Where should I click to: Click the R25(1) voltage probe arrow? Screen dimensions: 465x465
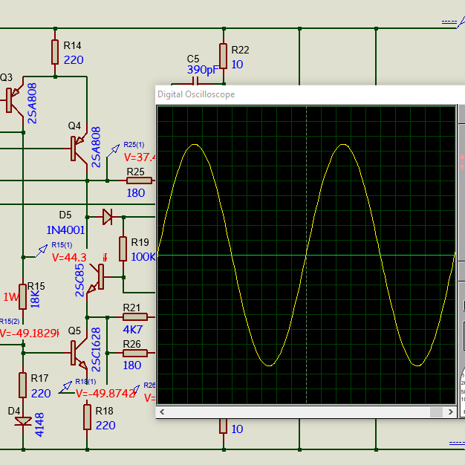tap(113, 151)
